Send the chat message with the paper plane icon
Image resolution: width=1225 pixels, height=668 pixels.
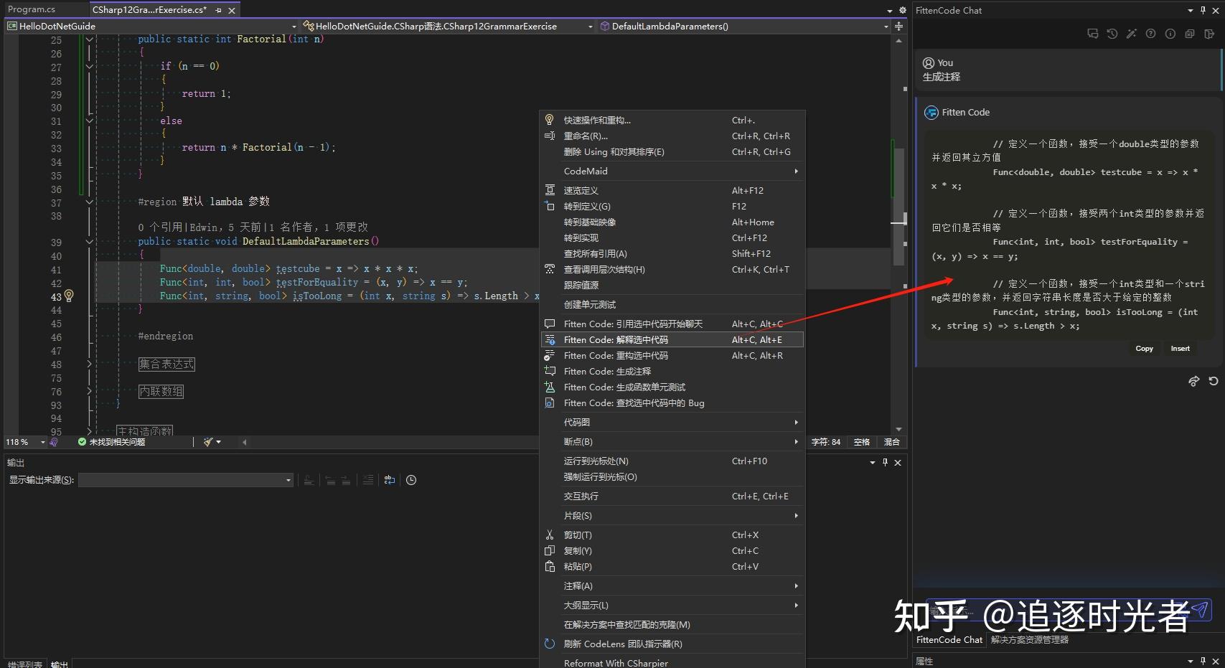[x=1200, y=611]
